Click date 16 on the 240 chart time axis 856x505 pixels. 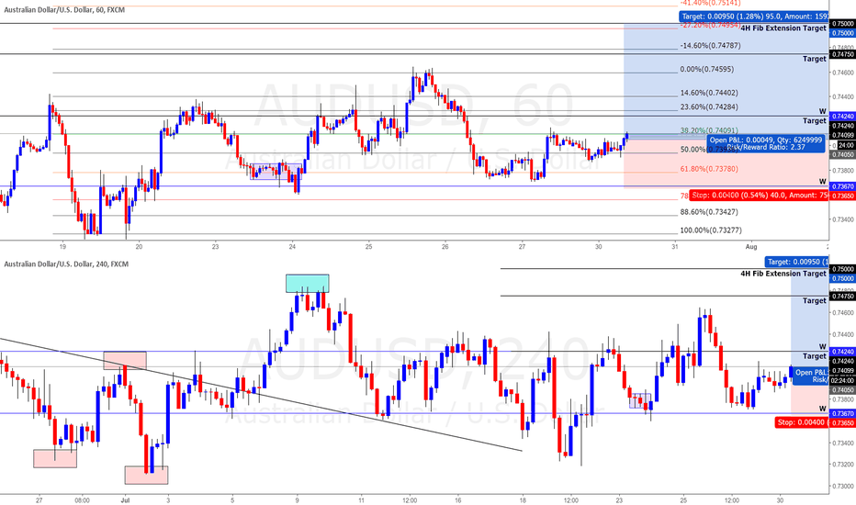pyautogui.click(x=458, y=499)
